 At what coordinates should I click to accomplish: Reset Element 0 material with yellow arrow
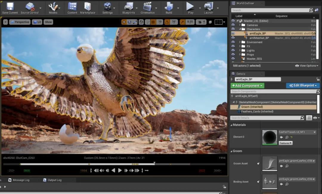292,137
